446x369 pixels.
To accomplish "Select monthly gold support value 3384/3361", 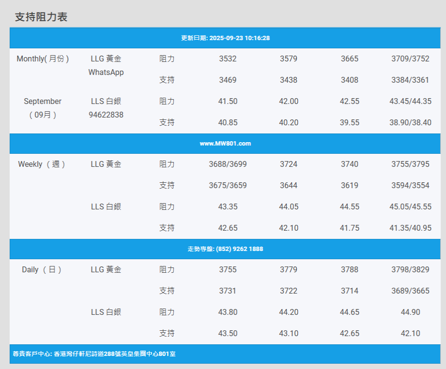I will pyautogui.click(x=410, y=80).
